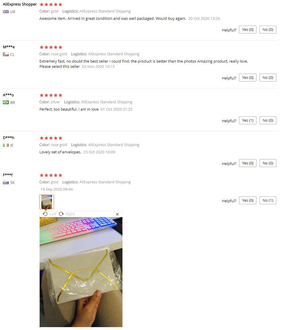
Task: Click Yes (1) on A***o's review
Action: coord(248,120)
